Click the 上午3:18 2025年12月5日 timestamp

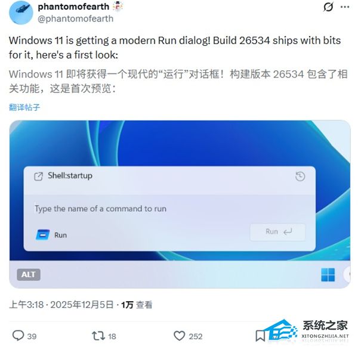[61, 305]
